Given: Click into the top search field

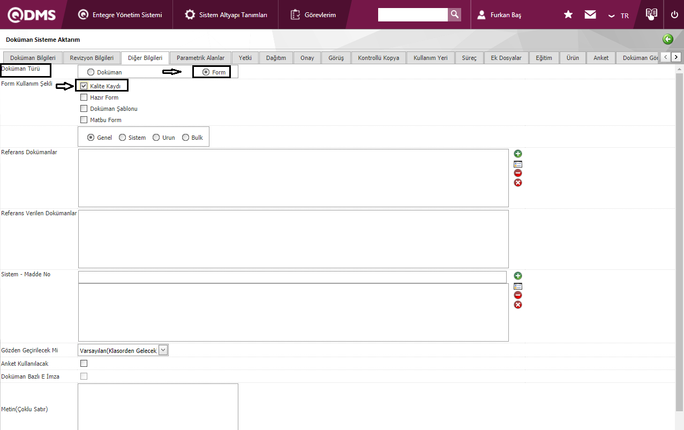Looking at the screenshot, I should click(x=412, y=14).
